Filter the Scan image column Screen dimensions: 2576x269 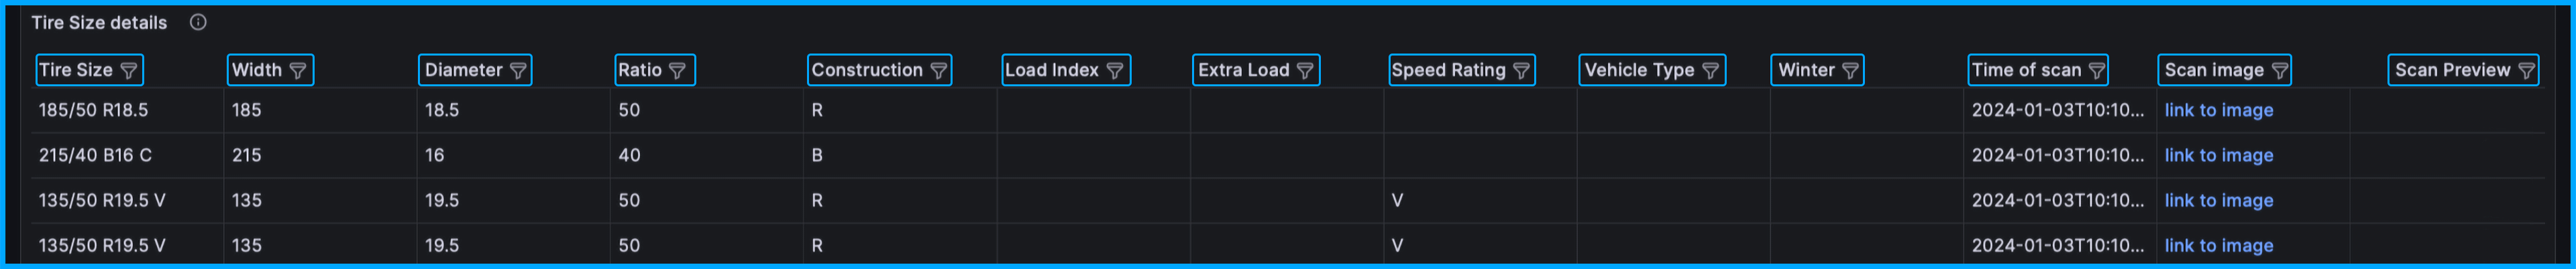(2280, 71)
